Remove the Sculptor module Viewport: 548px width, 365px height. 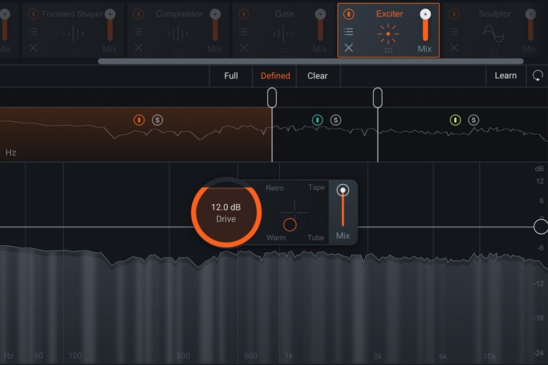454,48
